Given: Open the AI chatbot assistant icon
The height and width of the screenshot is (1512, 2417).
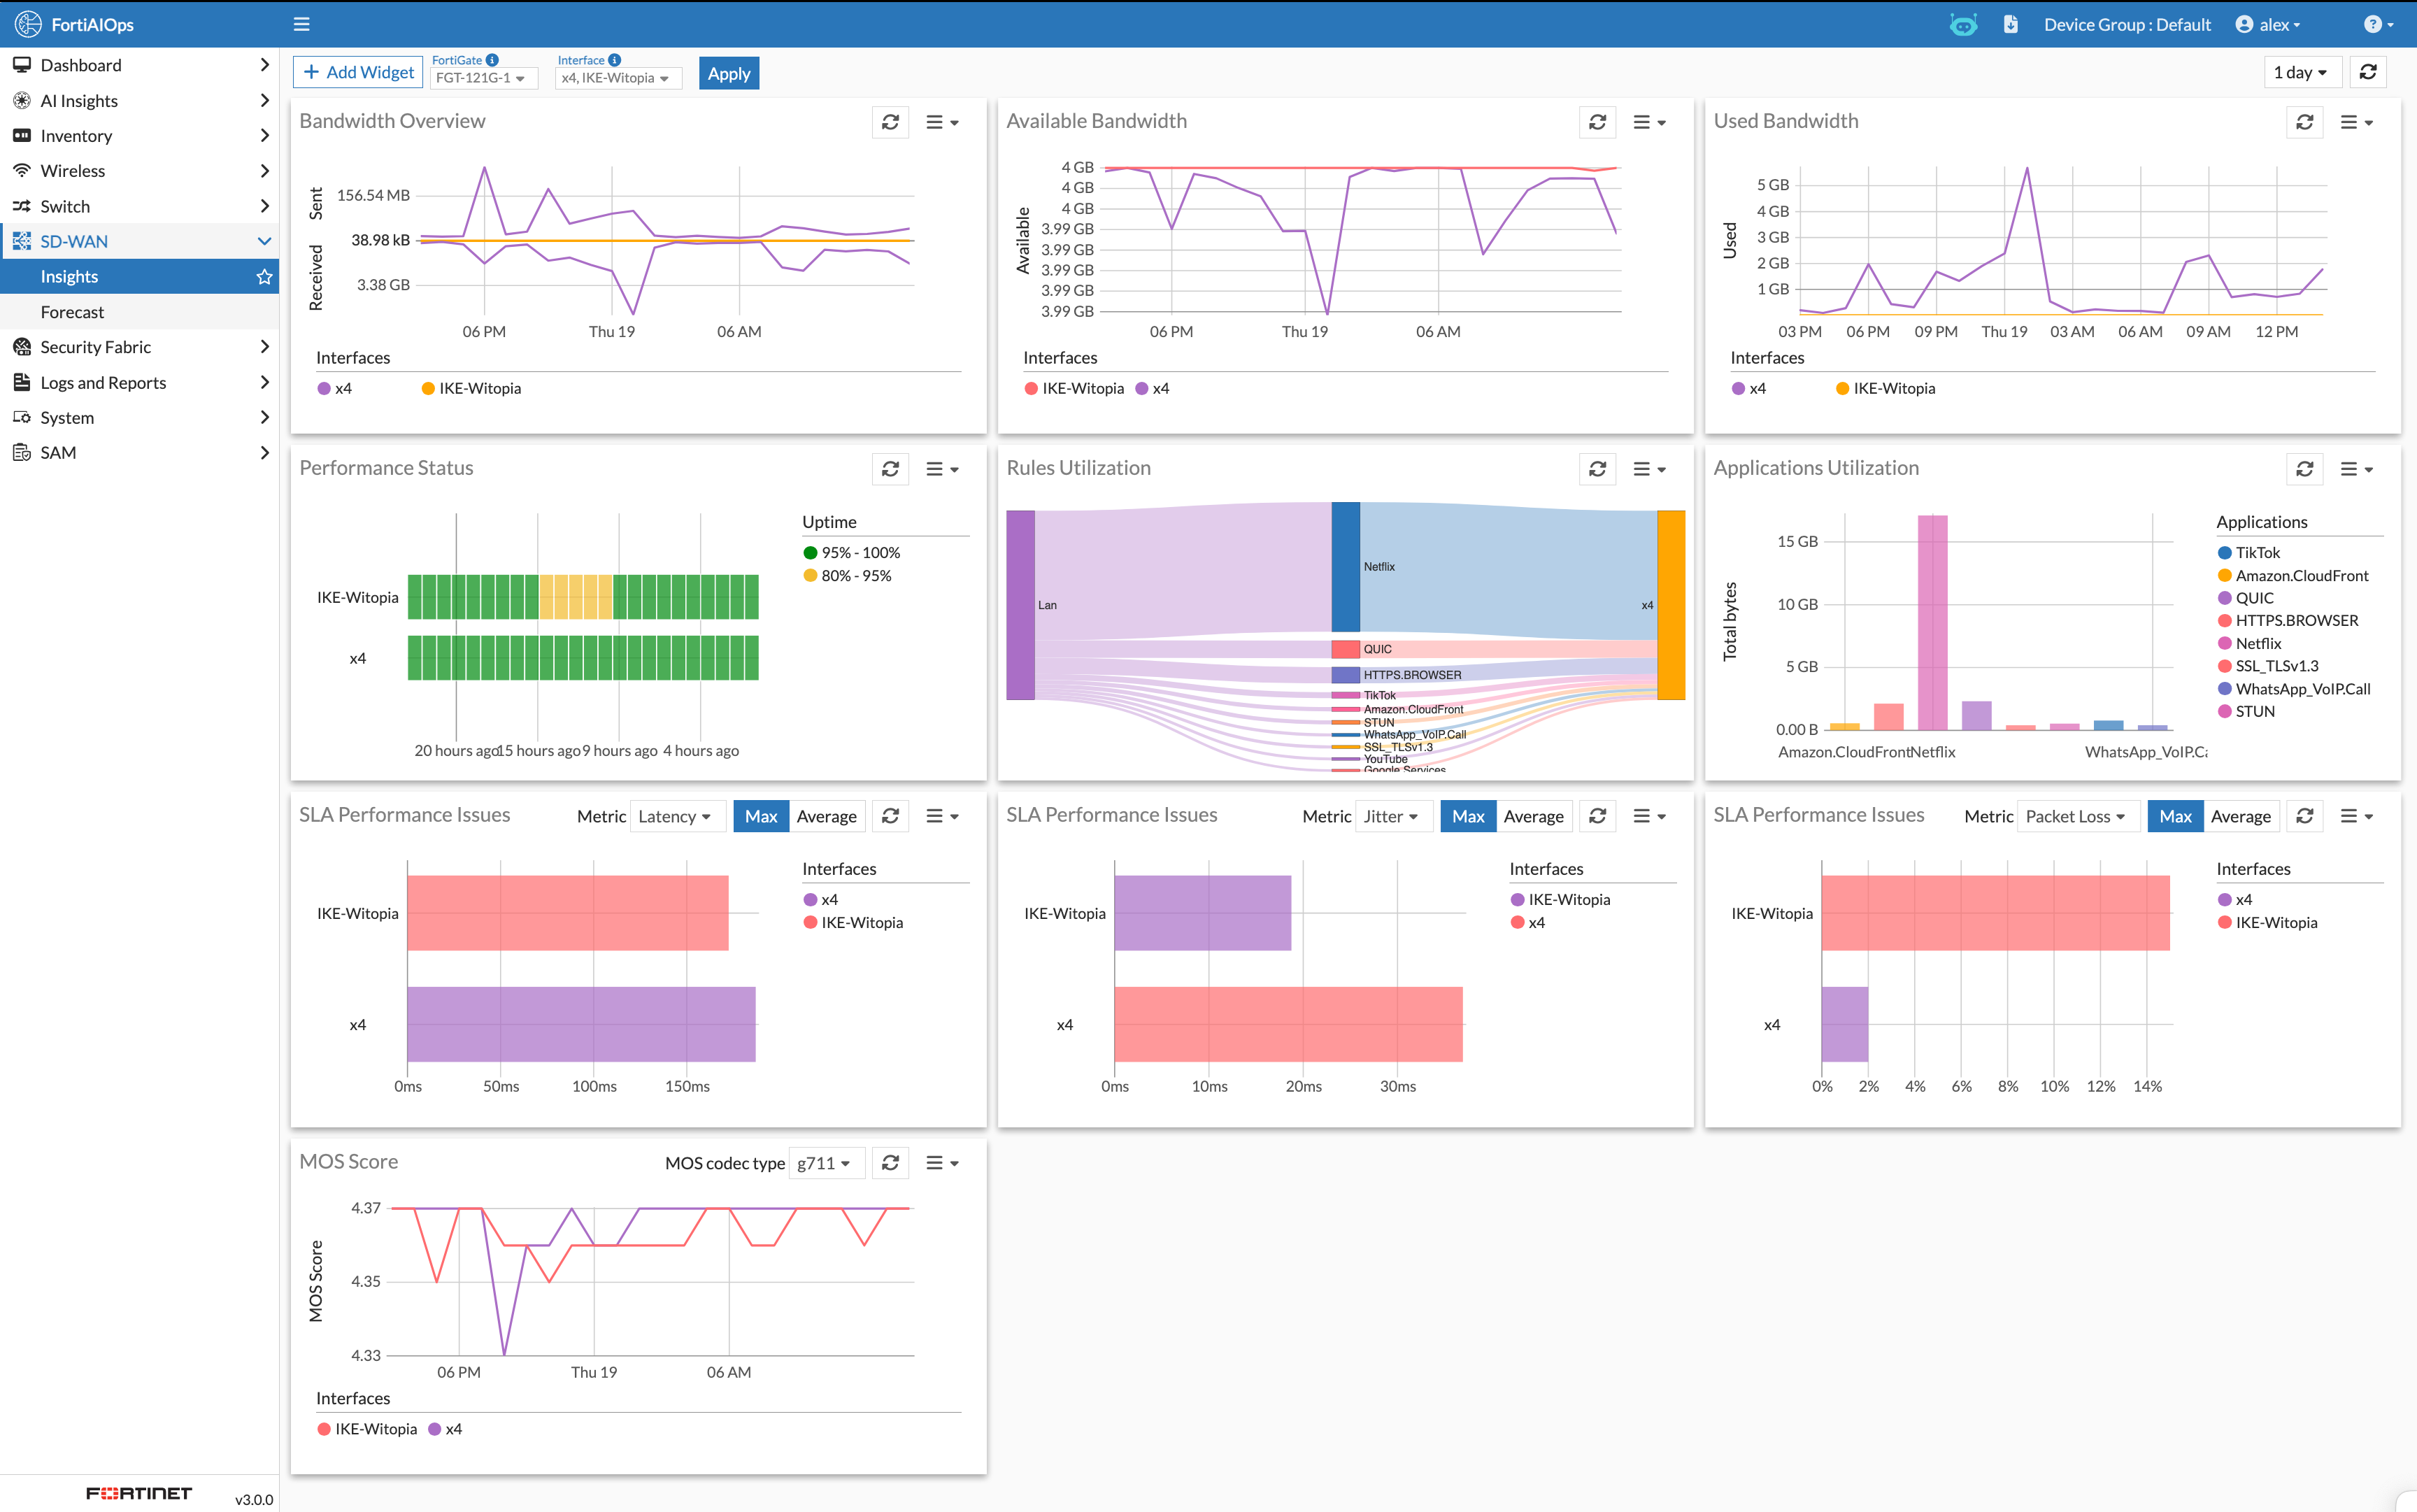Looking at the screenshot, I should pyautogui.click(x=1963, y=24).
